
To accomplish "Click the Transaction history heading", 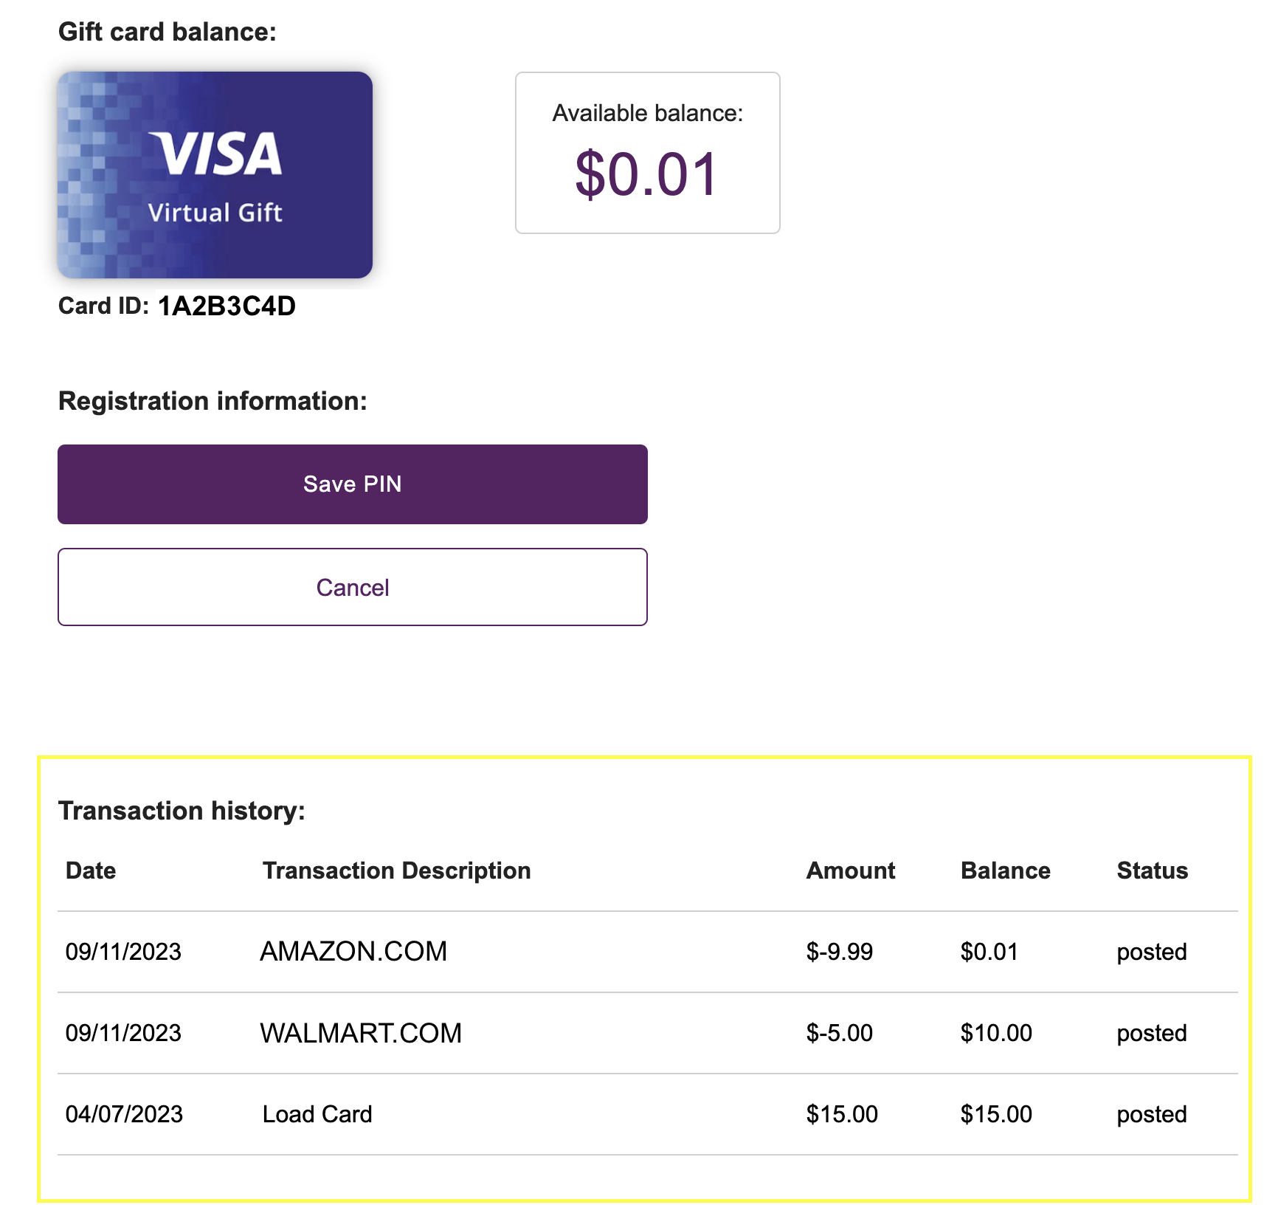I will [183, 810].
